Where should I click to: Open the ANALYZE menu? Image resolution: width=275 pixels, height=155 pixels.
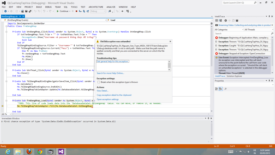click(x=111, y=7)
